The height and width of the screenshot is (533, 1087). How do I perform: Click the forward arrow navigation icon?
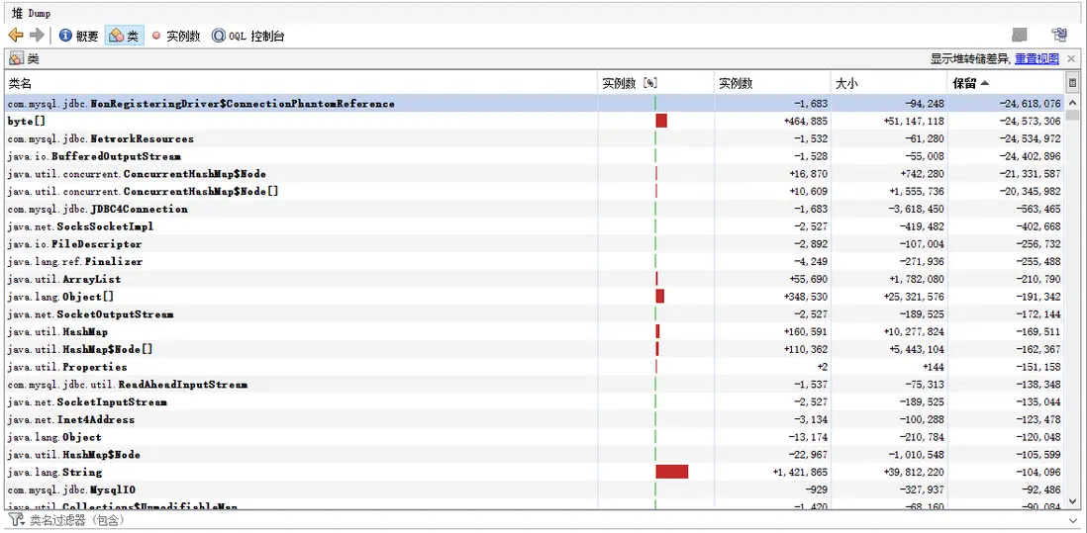[37, 36]
